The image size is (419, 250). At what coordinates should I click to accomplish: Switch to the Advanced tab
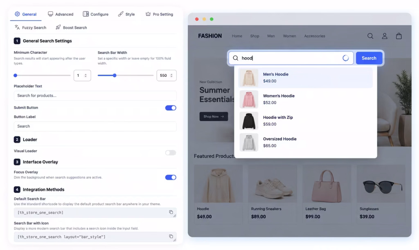(x=61, y=14)
